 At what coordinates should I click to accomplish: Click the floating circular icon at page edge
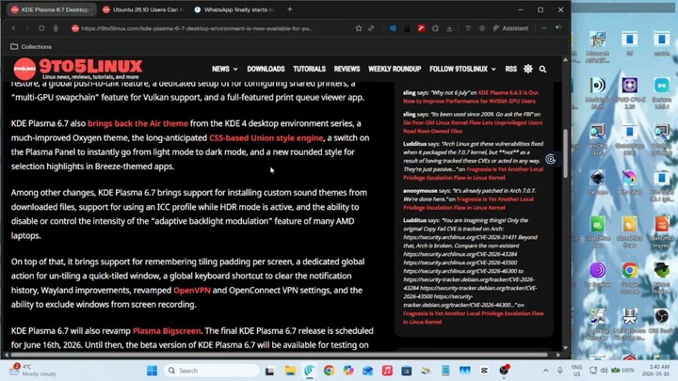point(551,159)
